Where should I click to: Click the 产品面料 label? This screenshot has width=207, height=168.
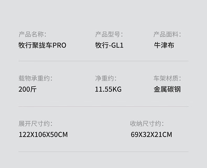coord(167,34)
